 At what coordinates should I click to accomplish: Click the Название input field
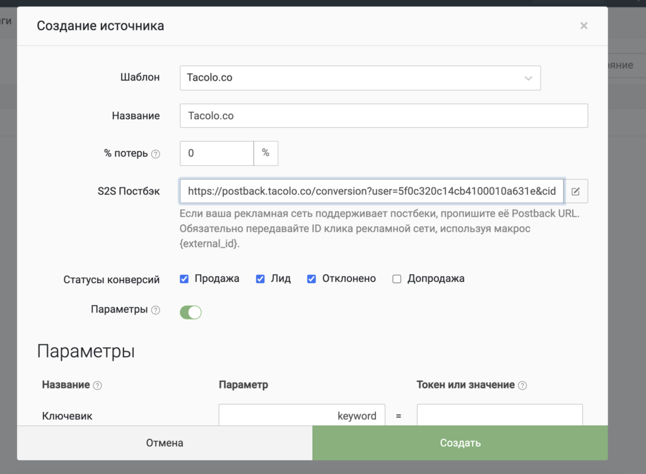click(x=384, y=115)
